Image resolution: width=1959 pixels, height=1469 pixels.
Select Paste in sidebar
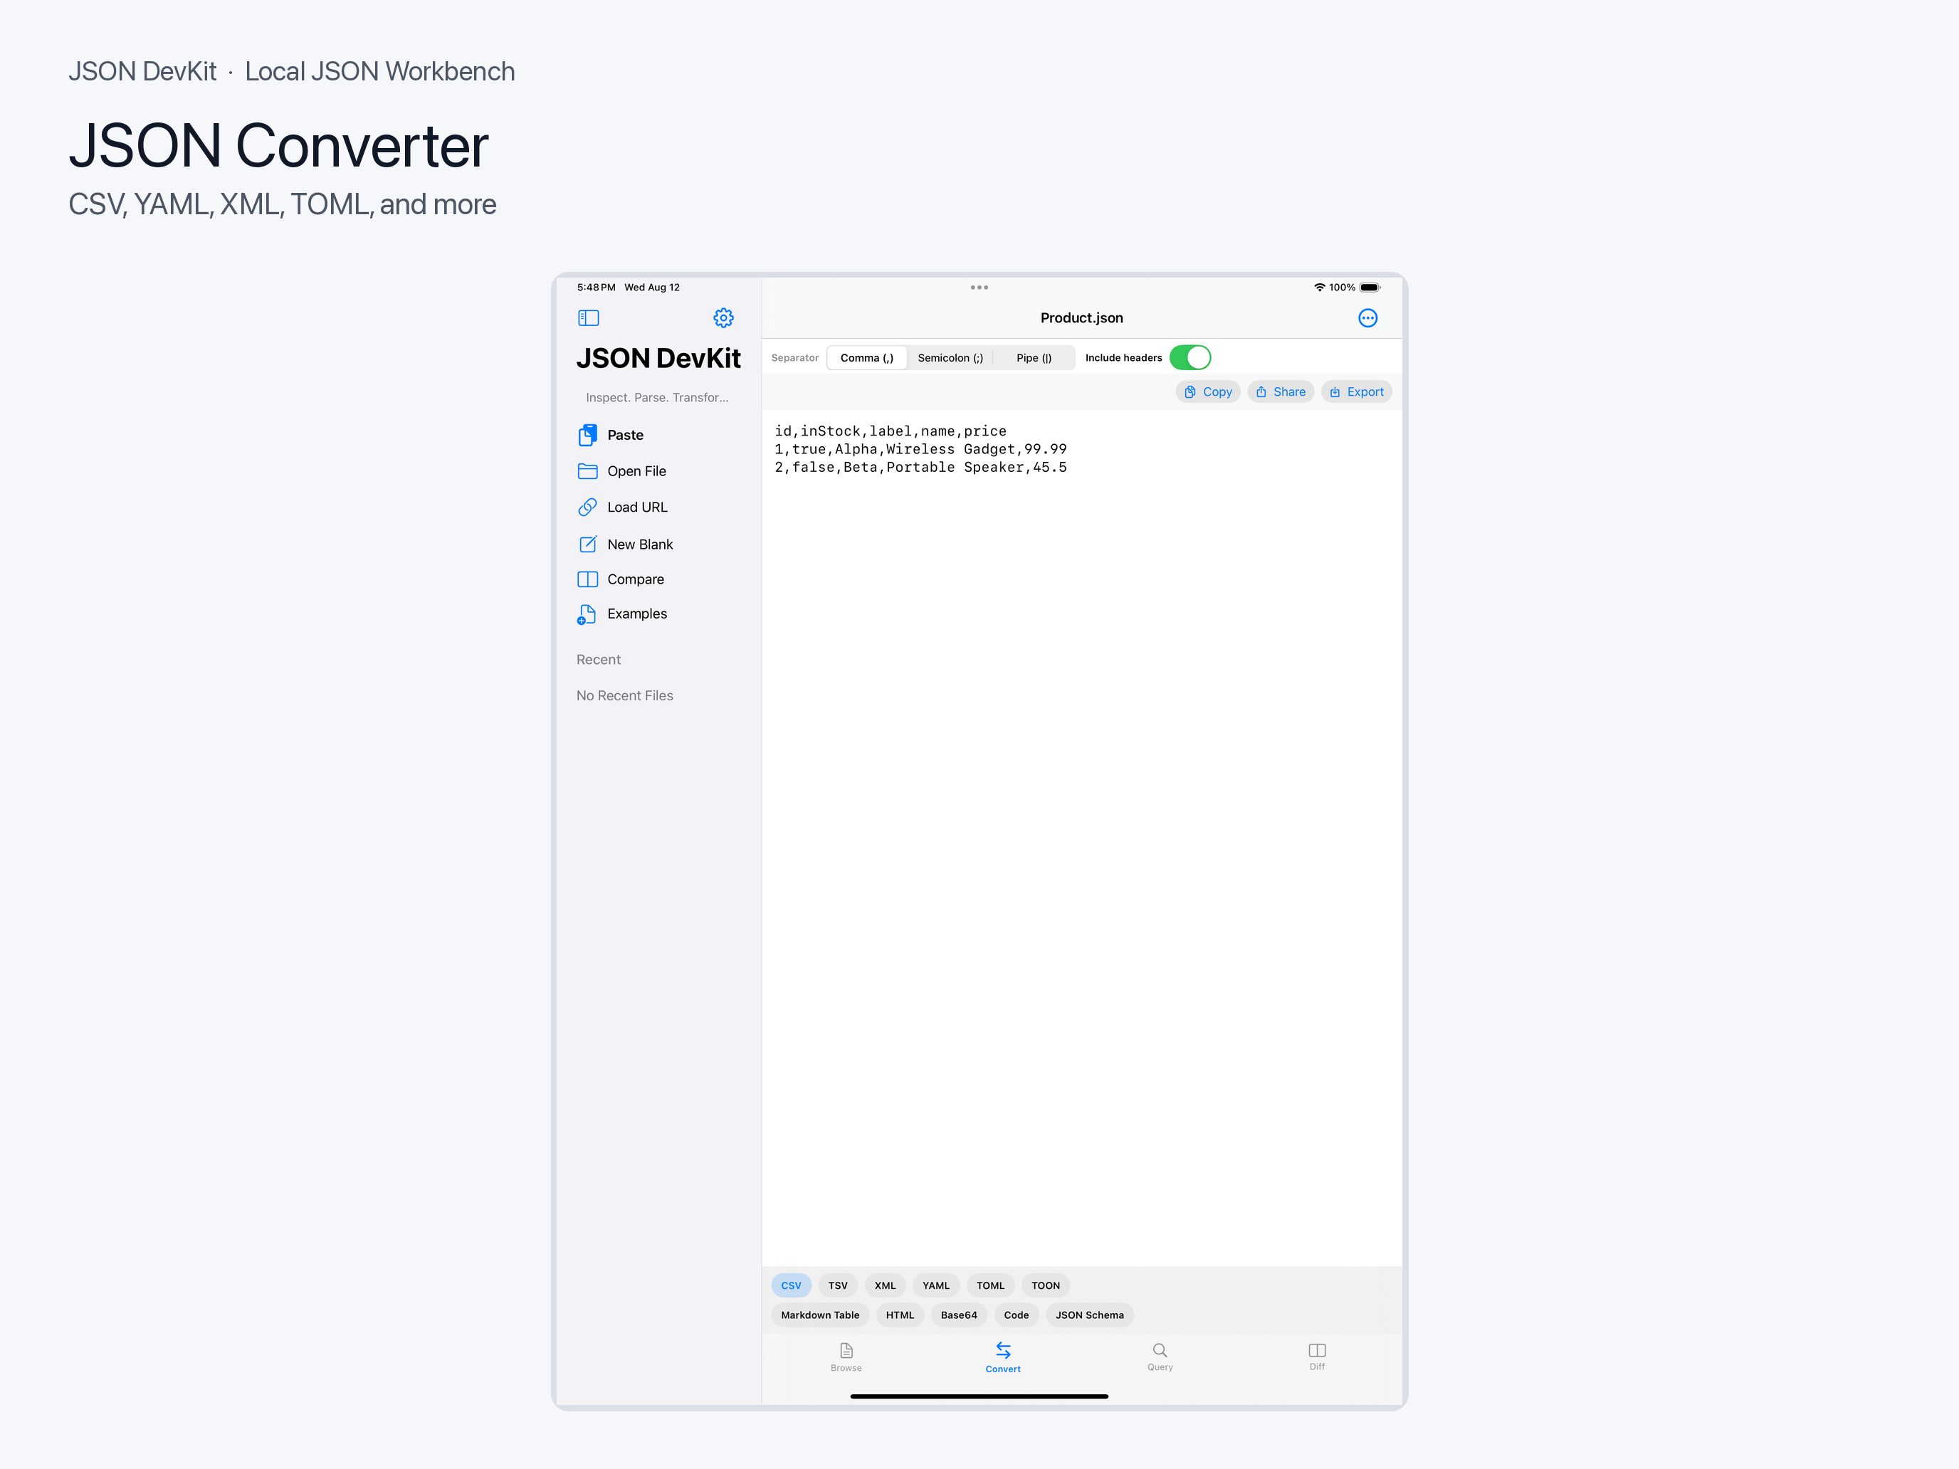tap(659, 435)
